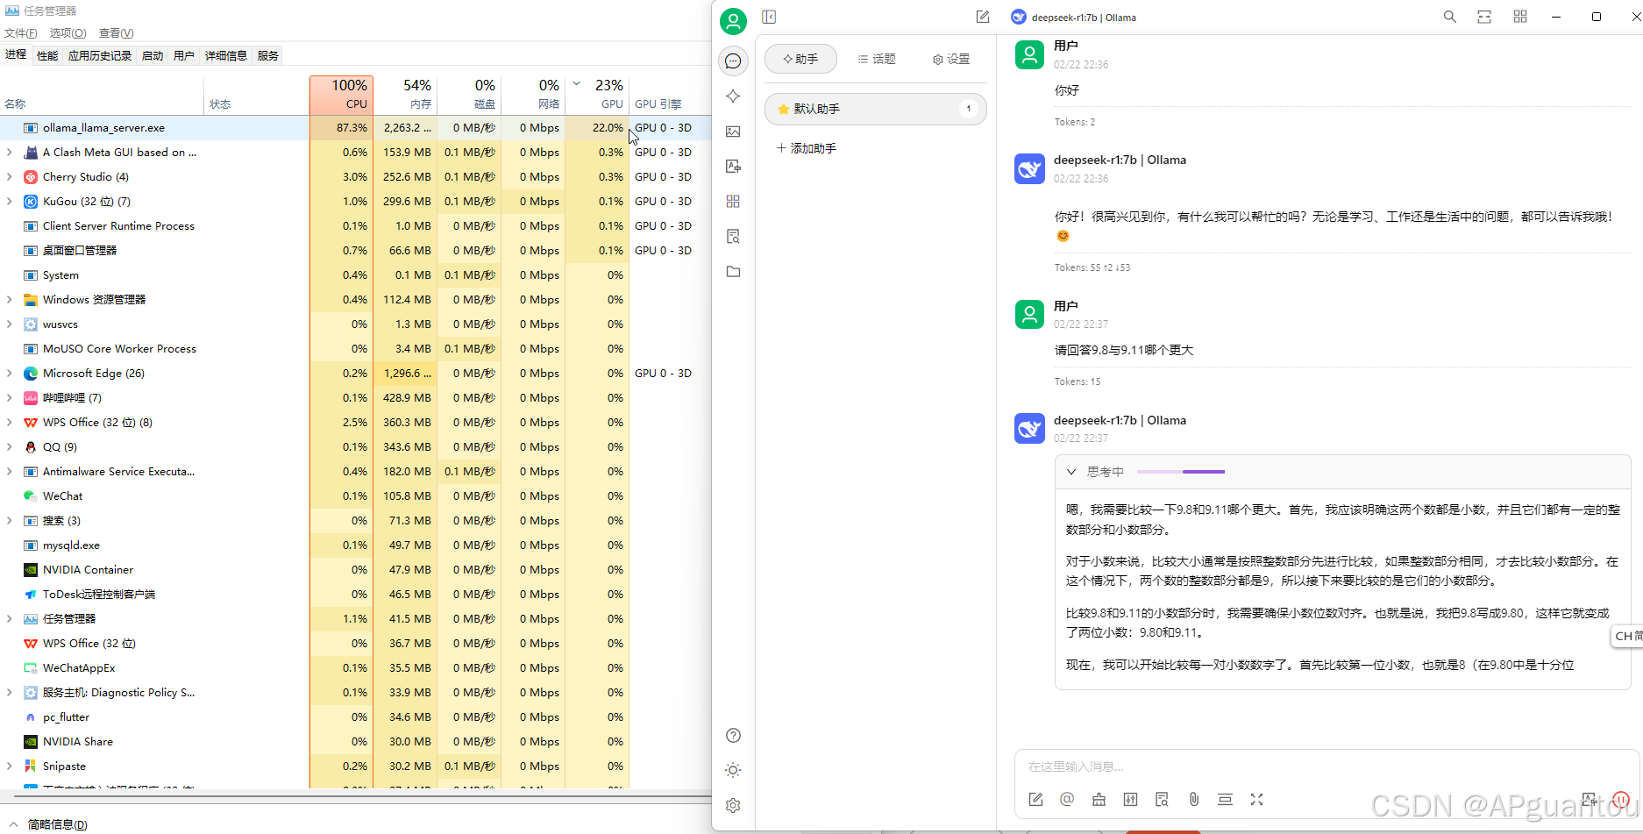Expand the WPS Office (32 位) (8) group

pos(10,422)
